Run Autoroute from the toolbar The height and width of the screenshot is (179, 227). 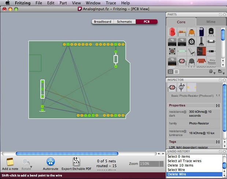pos(51,164)
